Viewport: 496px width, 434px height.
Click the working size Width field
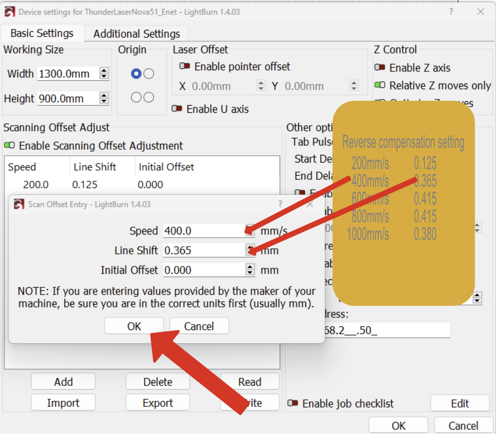[x=68, y=74]
